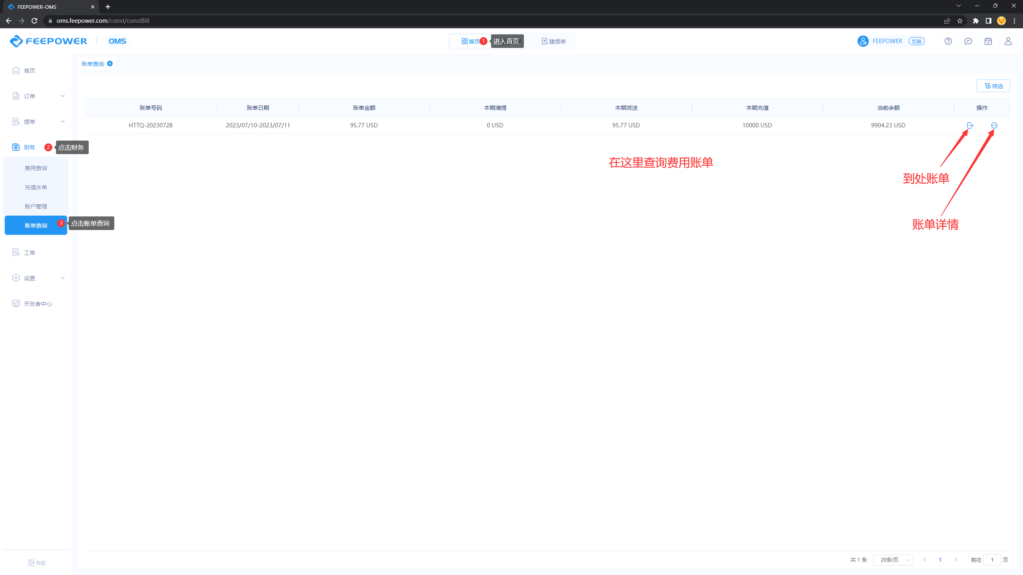Click the browser profile avatar
The width and height of the screenshot is (1023, 575).
click(1001, 21)
